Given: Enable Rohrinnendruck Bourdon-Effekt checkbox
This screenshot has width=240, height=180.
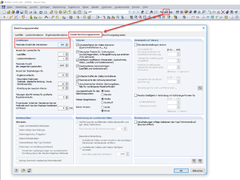Looking at the screenshot, I should click(135, 122).
